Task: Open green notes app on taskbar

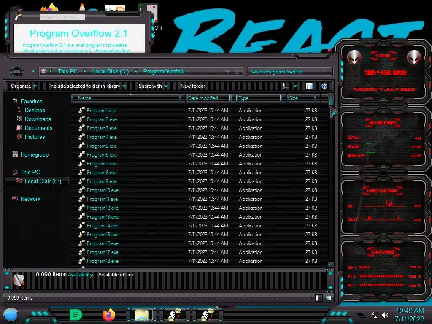Action: coord(76,315)
